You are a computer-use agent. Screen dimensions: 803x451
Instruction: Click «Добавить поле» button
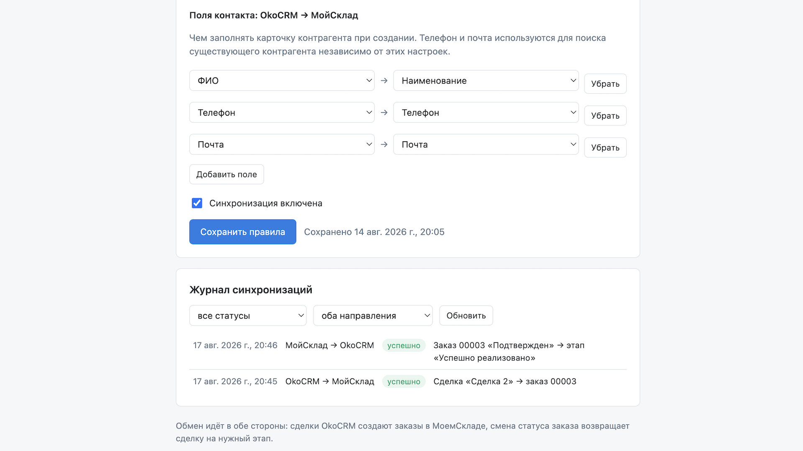tap(227, 174)
